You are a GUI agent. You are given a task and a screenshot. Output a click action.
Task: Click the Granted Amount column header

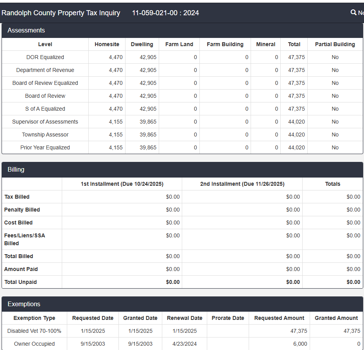click(336, 318)
